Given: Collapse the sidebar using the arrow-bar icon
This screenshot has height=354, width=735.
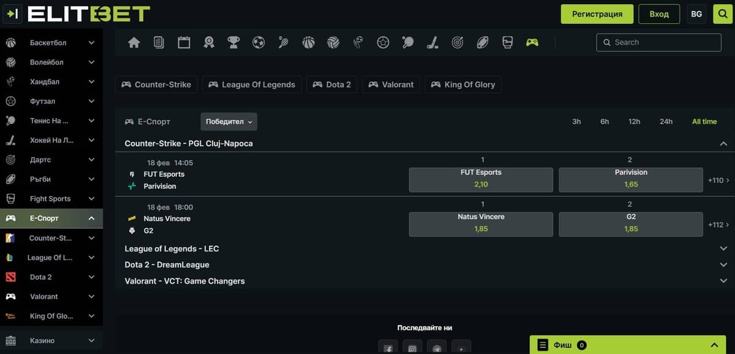Looking at the screenshot, I should 11,13.
